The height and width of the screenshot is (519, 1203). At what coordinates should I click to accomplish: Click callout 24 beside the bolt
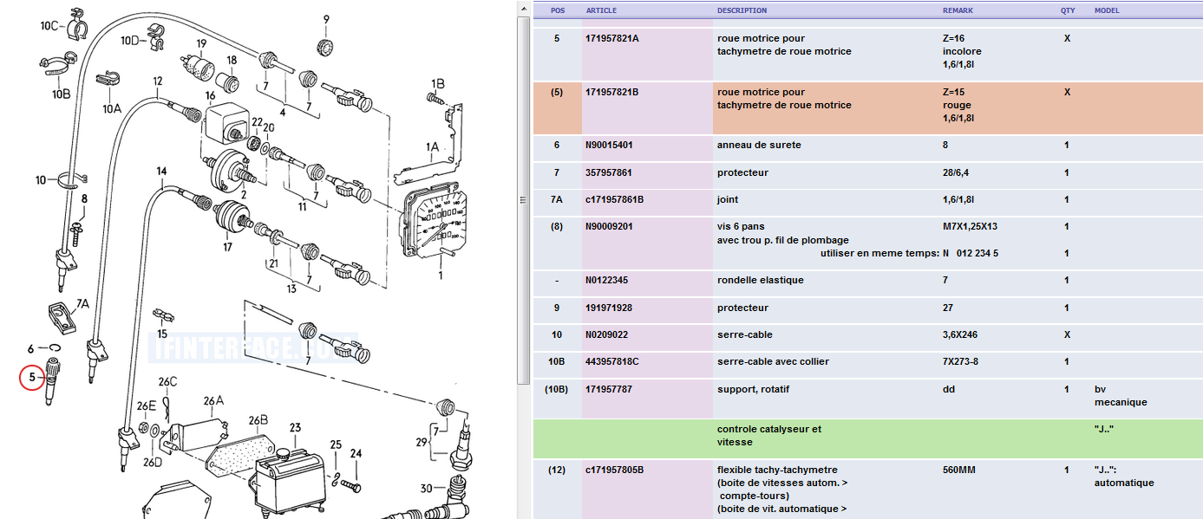(x=356, y=453)
